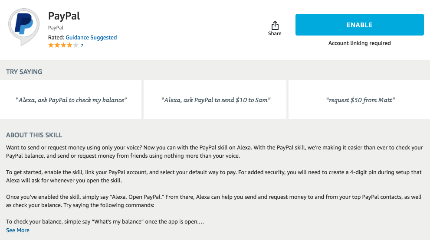
Task: Expand the description with See More
Action: click(x=18, y=230)
